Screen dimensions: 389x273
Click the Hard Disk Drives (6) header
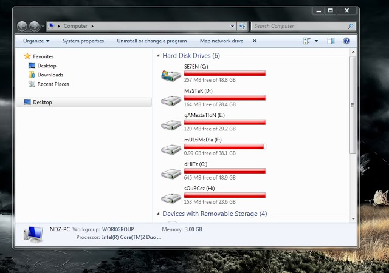[191, 56]
